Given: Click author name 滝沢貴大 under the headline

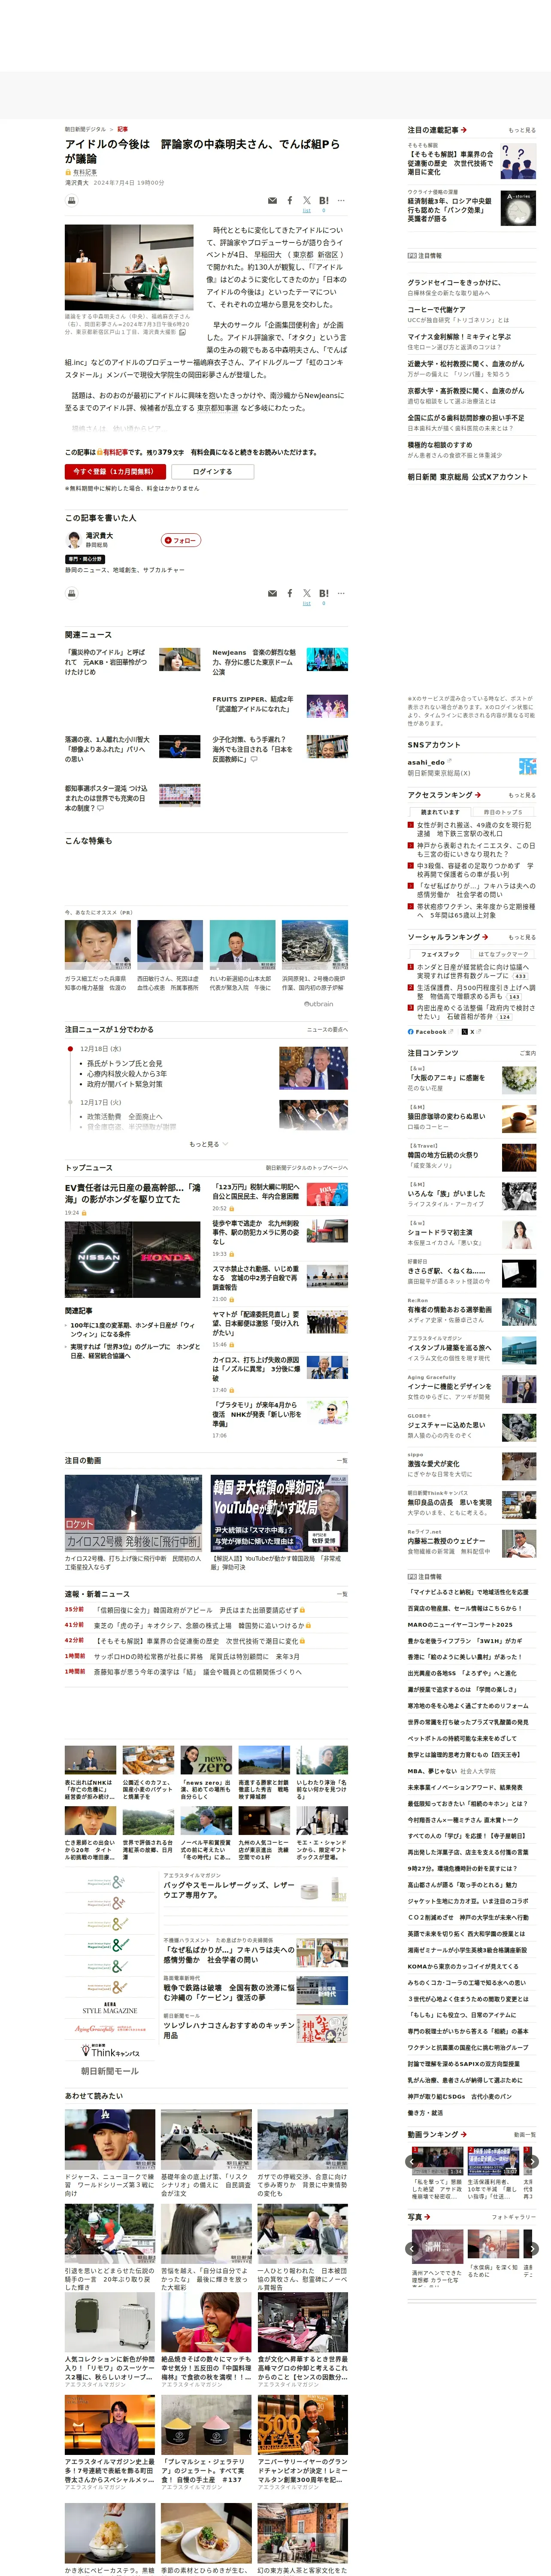Looking at the screenshot, I should coord(77,183).
